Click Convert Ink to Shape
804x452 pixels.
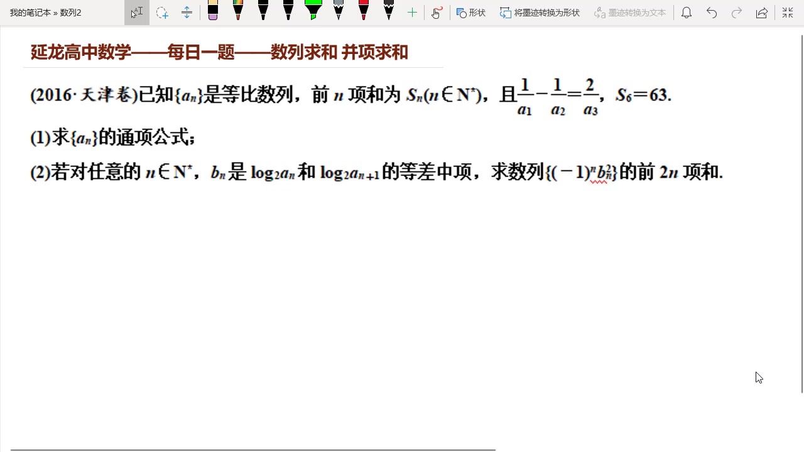(540, 13)
